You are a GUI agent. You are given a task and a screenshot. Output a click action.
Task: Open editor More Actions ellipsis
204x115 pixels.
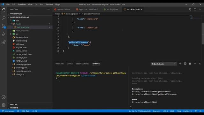[200, 9]
